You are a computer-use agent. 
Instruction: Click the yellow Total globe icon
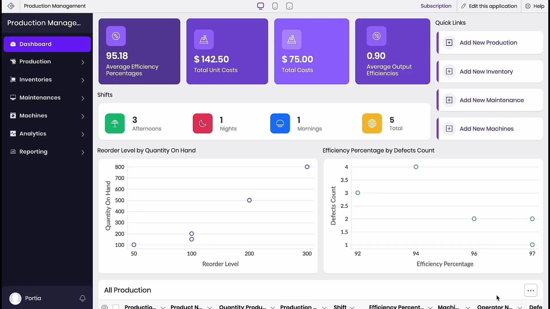point(372,123)
